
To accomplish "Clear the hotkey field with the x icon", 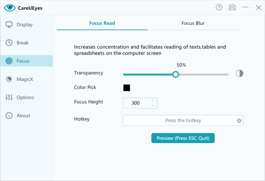I will tap(239, 120).
